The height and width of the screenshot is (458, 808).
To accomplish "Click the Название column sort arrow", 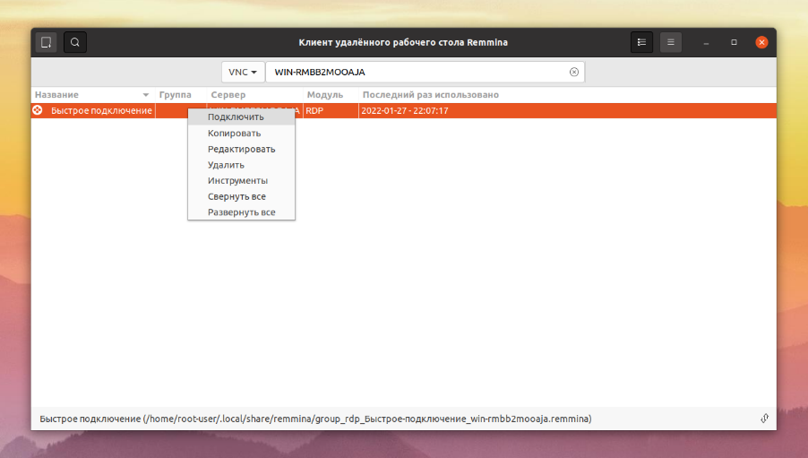I will (146, 95).
